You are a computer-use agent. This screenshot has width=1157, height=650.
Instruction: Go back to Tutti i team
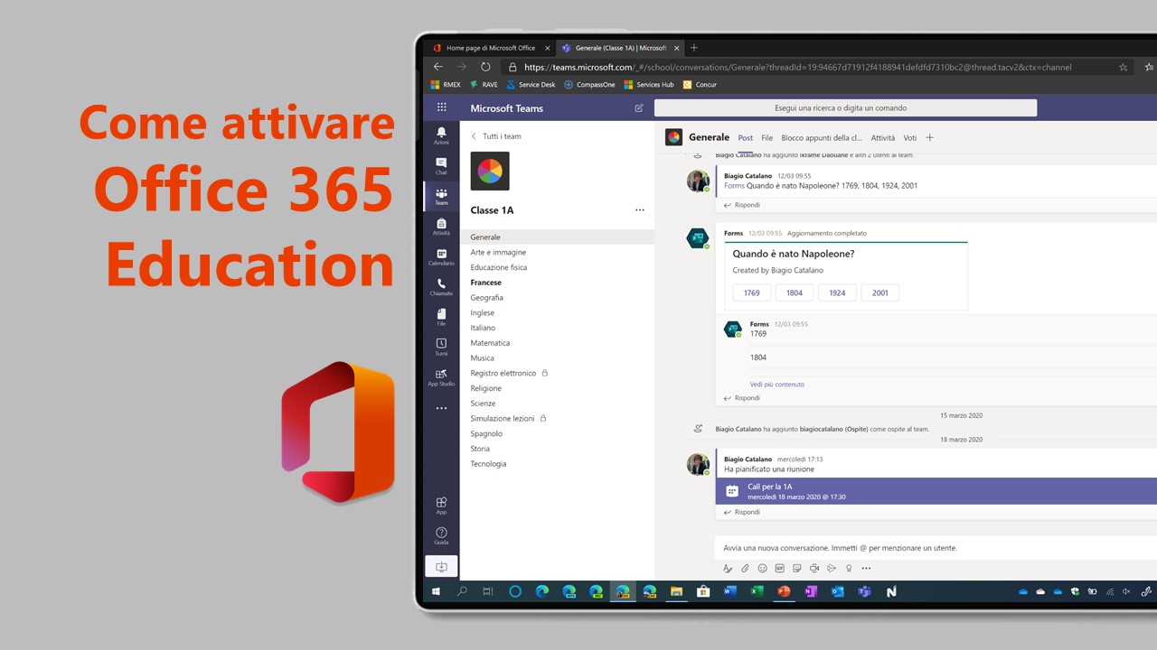pos(496,136)
